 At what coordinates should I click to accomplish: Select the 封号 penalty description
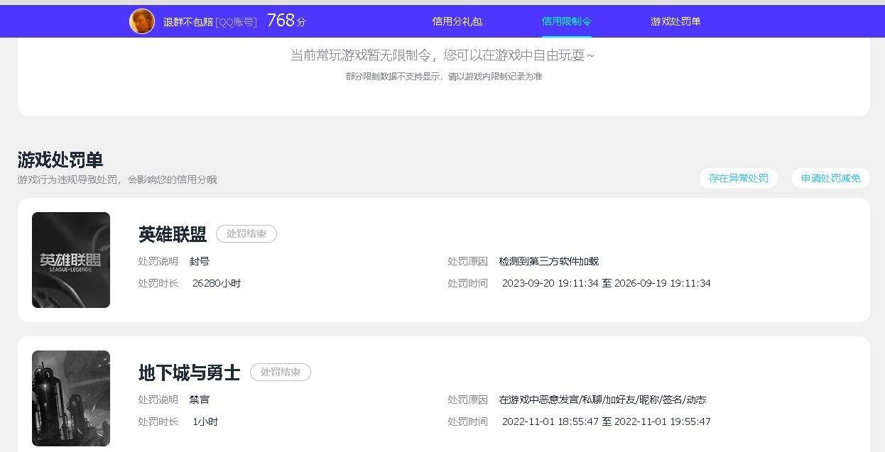[x=200, y=261]
